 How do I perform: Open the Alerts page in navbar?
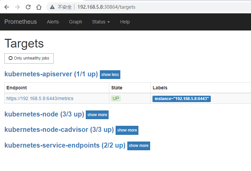point(53,22)
